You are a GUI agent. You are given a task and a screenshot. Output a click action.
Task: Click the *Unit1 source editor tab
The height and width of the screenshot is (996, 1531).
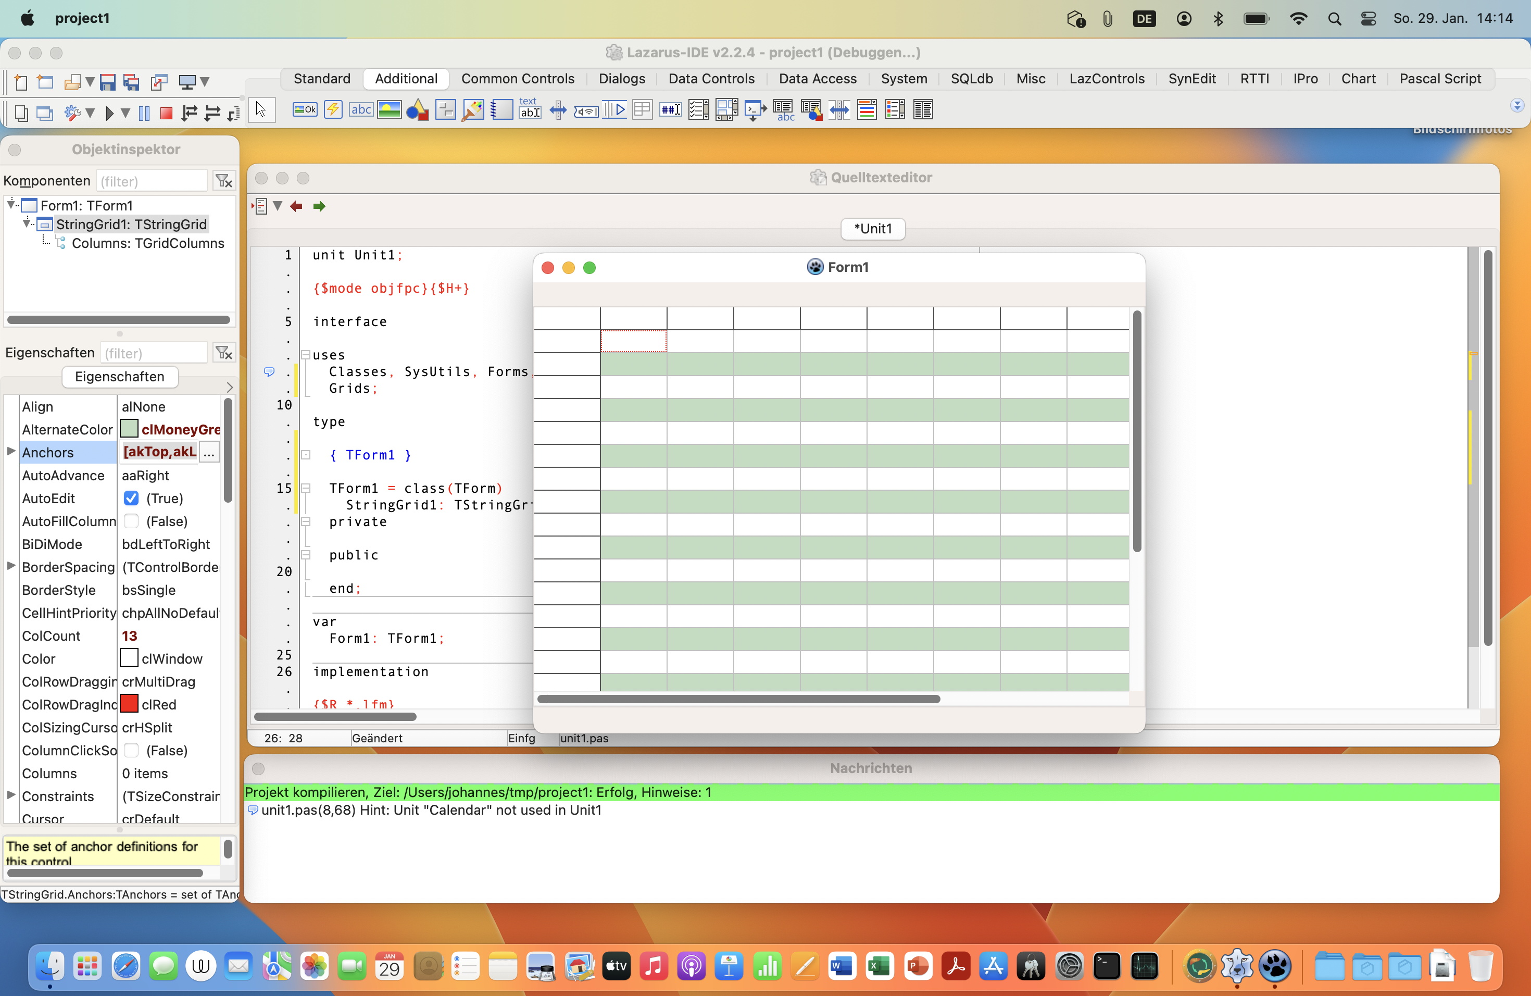point(872,228)
